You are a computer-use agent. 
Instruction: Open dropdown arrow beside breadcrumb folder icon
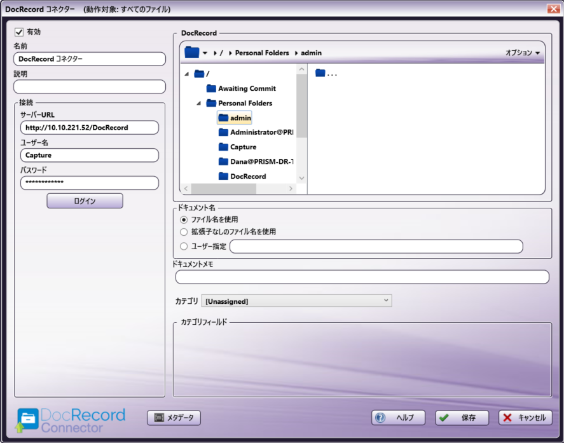[x=205, y=53]
